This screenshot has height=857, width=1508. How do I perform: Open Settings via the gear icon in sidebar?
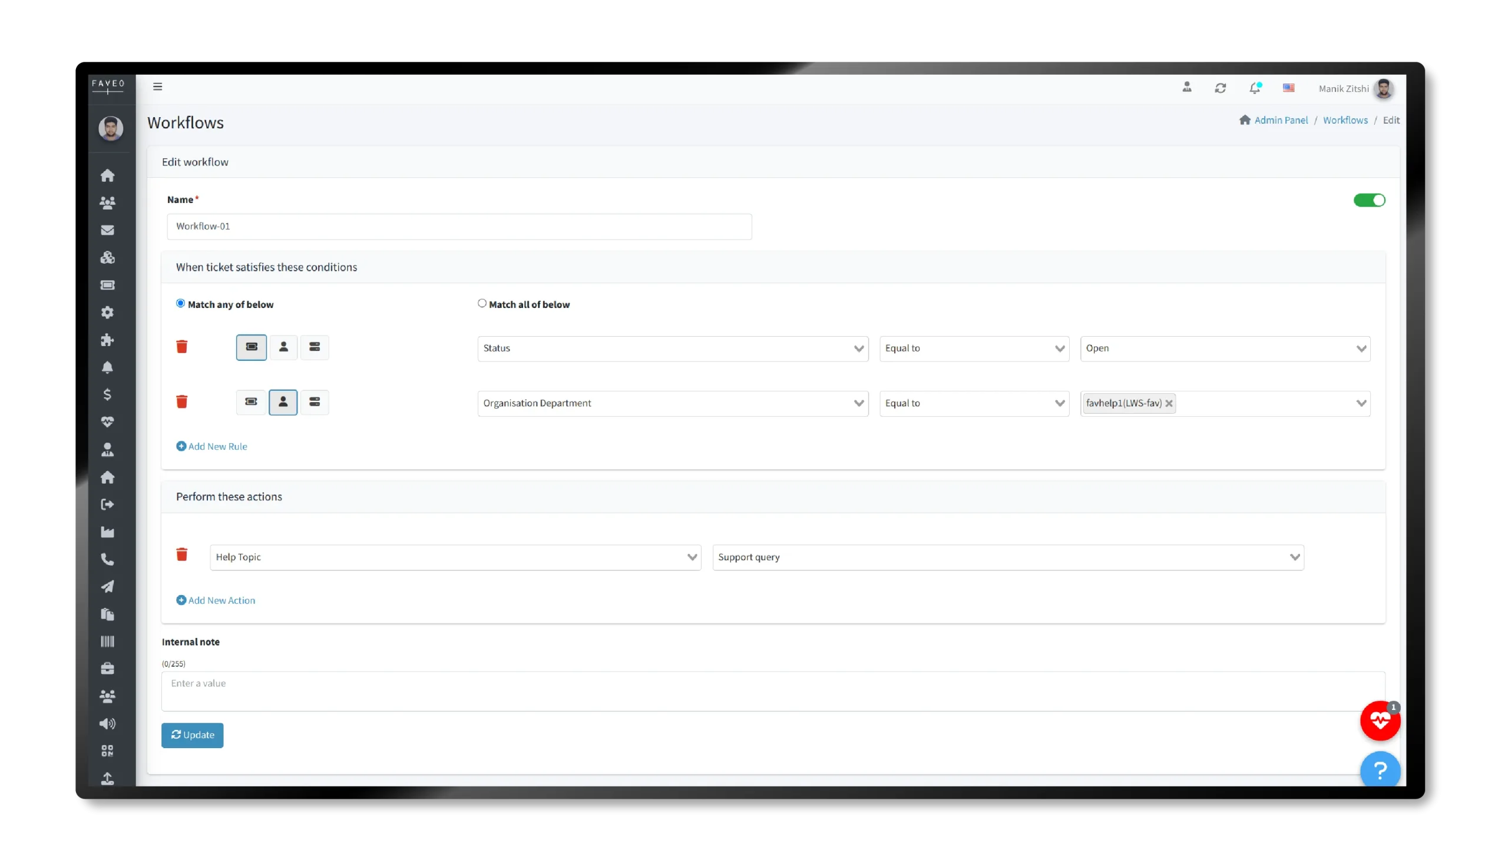pyautogui.click(x=108, y=312)
